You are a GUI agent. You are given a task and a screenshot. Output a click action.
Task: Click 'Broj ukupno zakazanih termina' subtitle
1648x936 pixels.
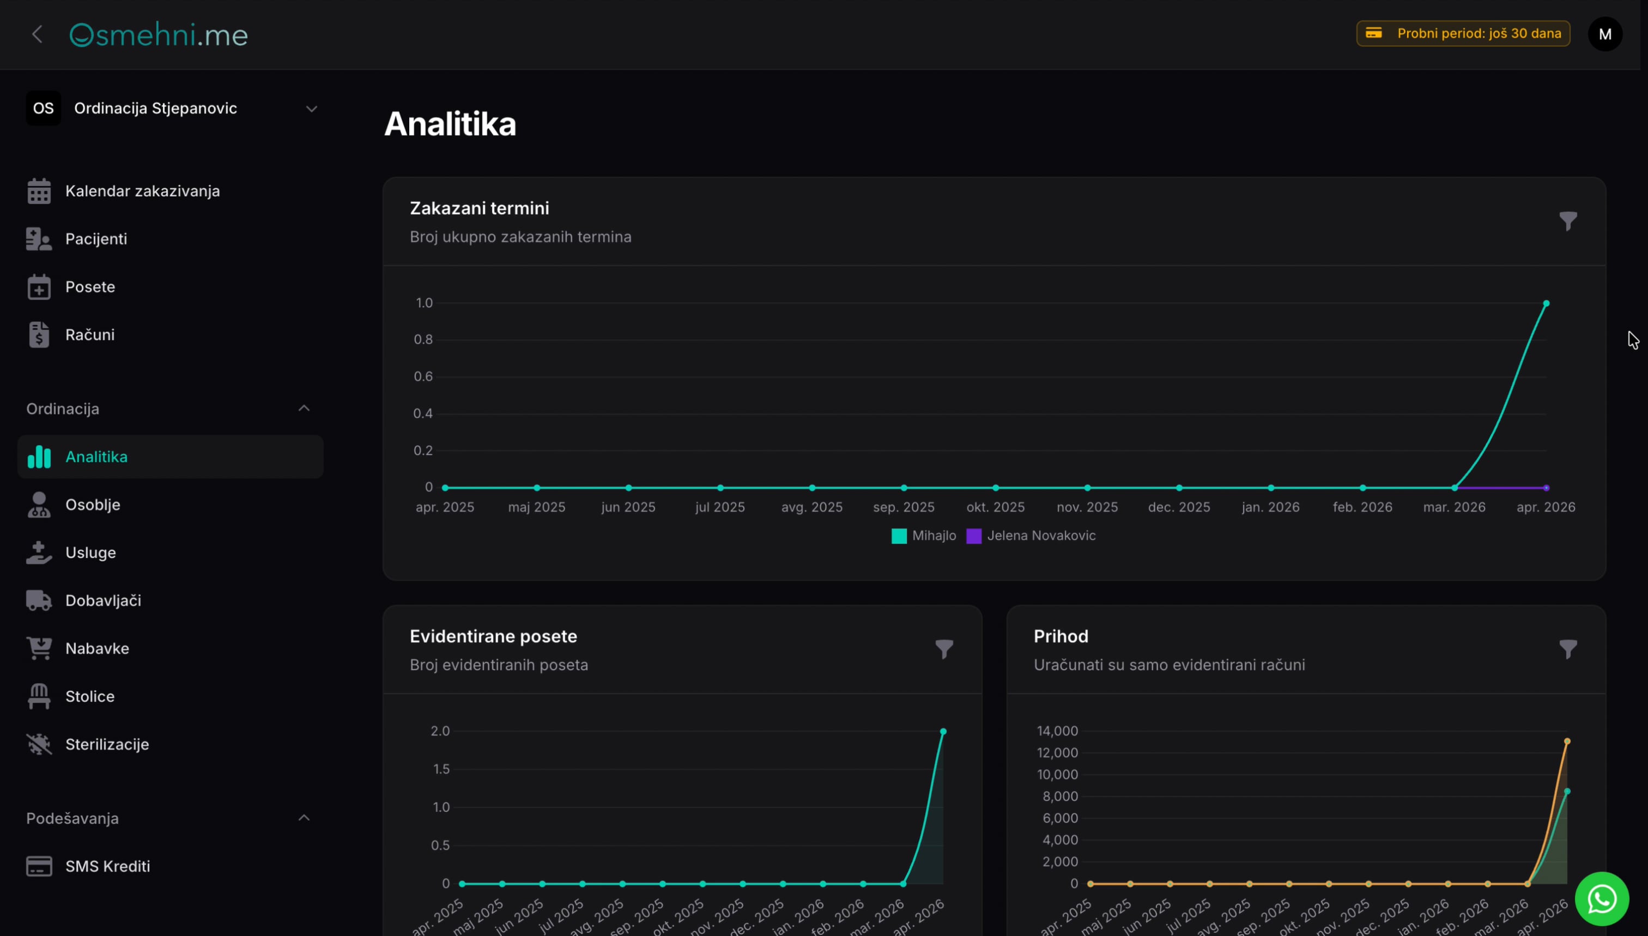pyautogui.click(x=521, y=237)
